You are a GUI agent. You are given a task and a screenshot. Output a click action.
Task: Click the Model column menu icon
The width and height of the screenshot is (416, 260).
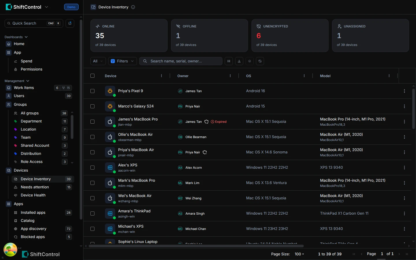point(389,76)
